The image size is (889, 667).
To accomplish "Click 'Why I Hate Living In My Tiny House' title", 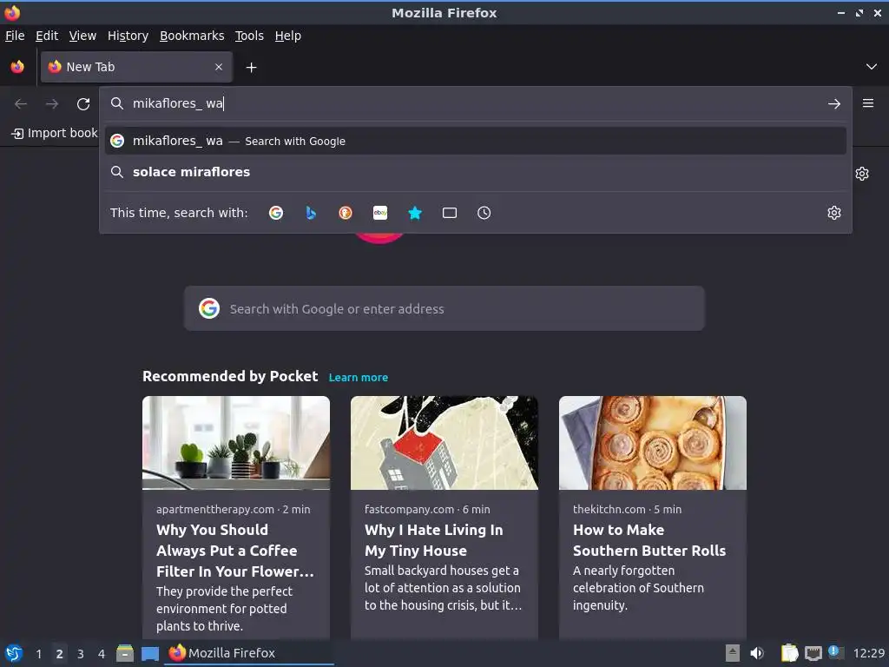I will pos(434,540).
